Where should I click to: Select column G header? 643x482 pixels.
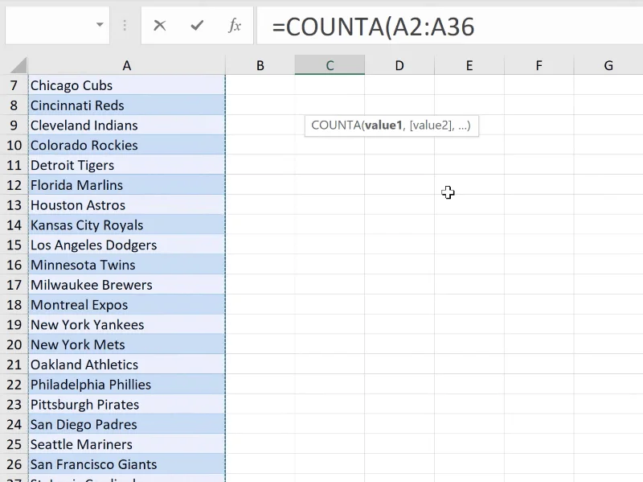click(608, 65)
